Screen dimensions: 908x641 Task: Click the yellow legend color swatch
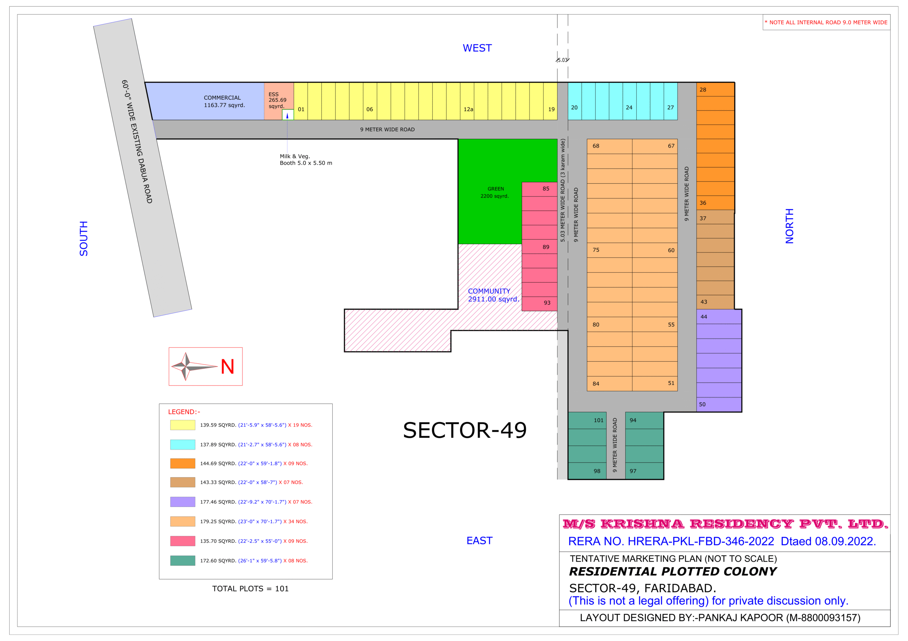[x=182, y=425]
